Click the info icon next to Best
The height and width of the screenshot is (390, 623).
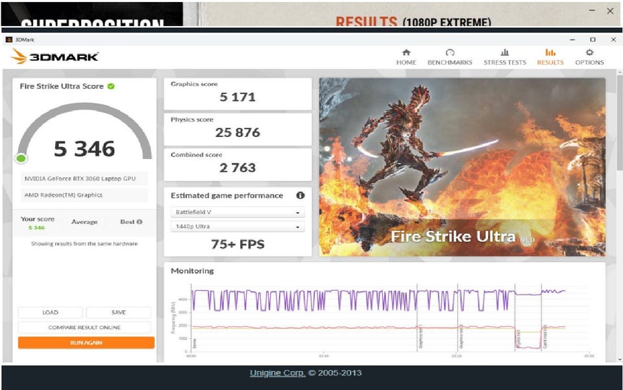[140, 222]
